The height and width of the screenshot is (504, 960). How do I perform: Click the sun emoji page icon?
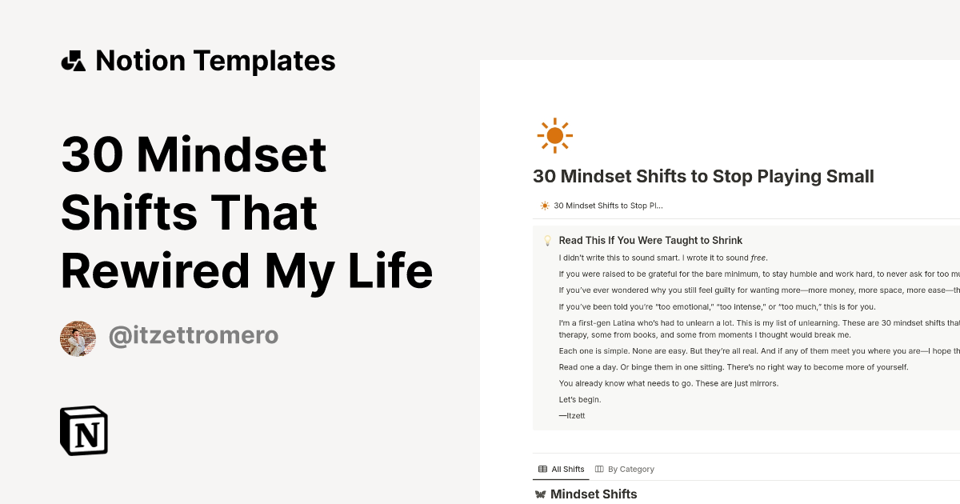pyautogui.click(x=554, y=135)
